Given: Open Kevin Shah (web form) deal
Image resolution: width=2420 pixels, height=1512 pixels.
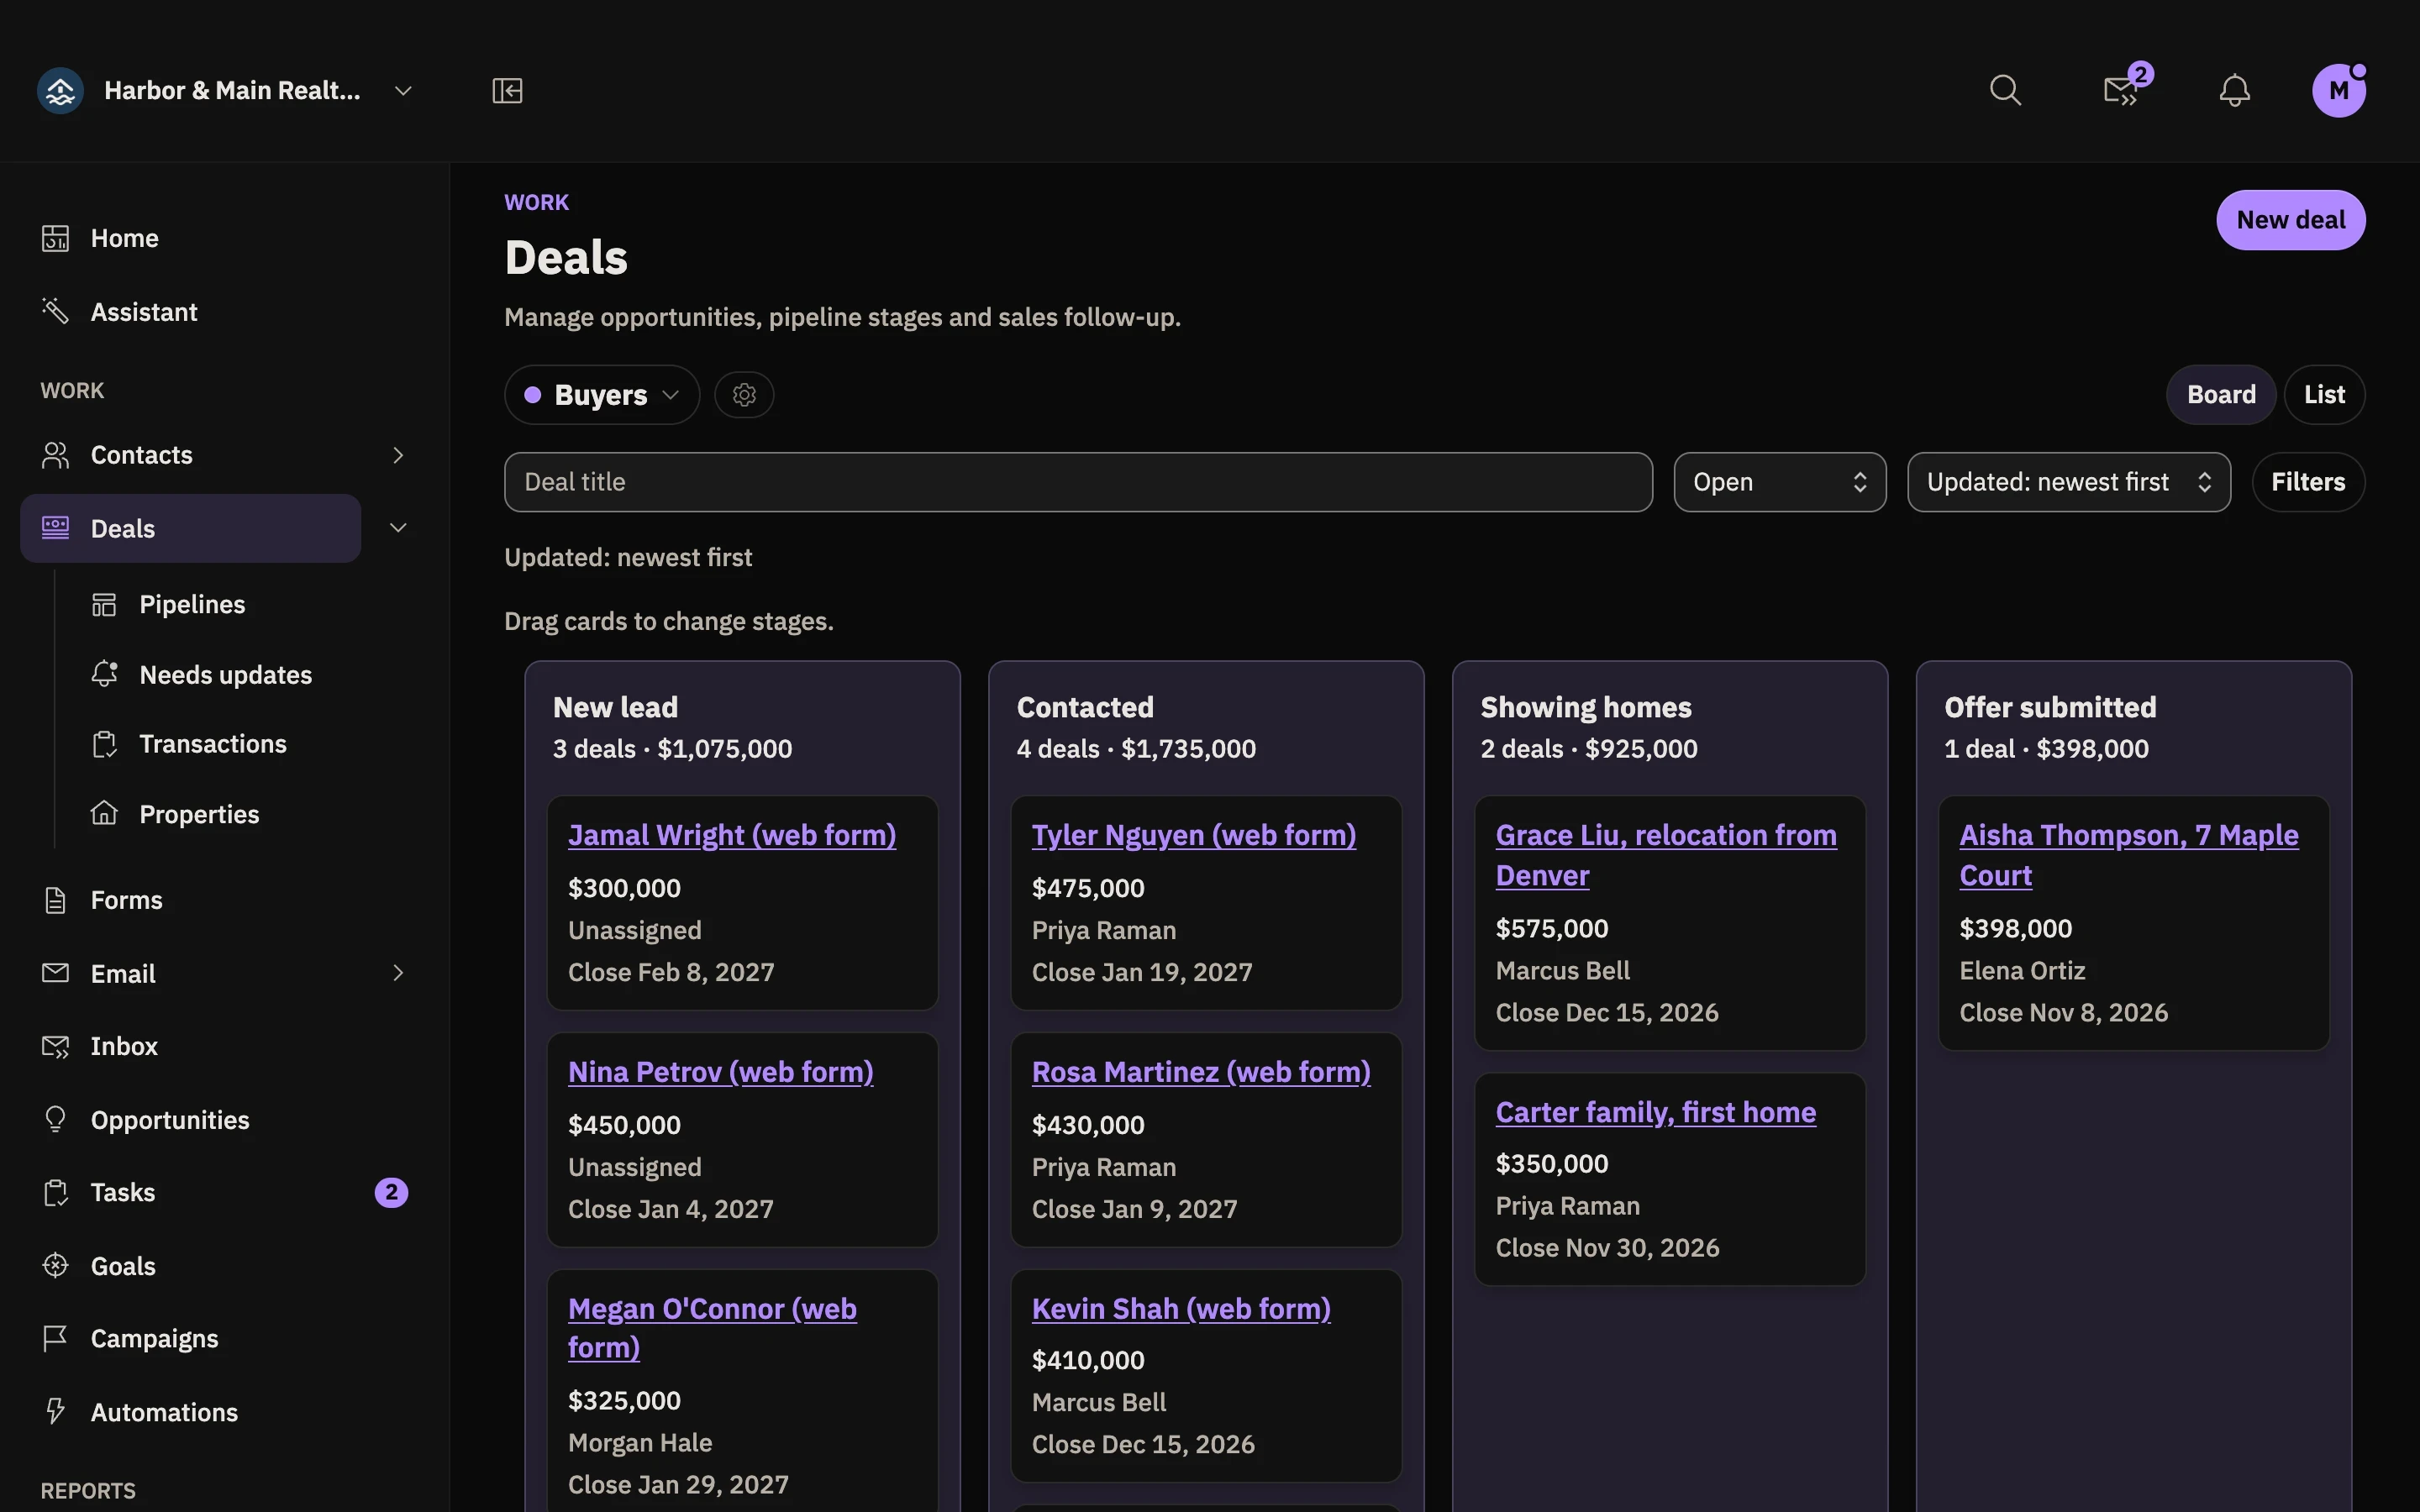Looking at the screenshot, I should [1181, 1309].
